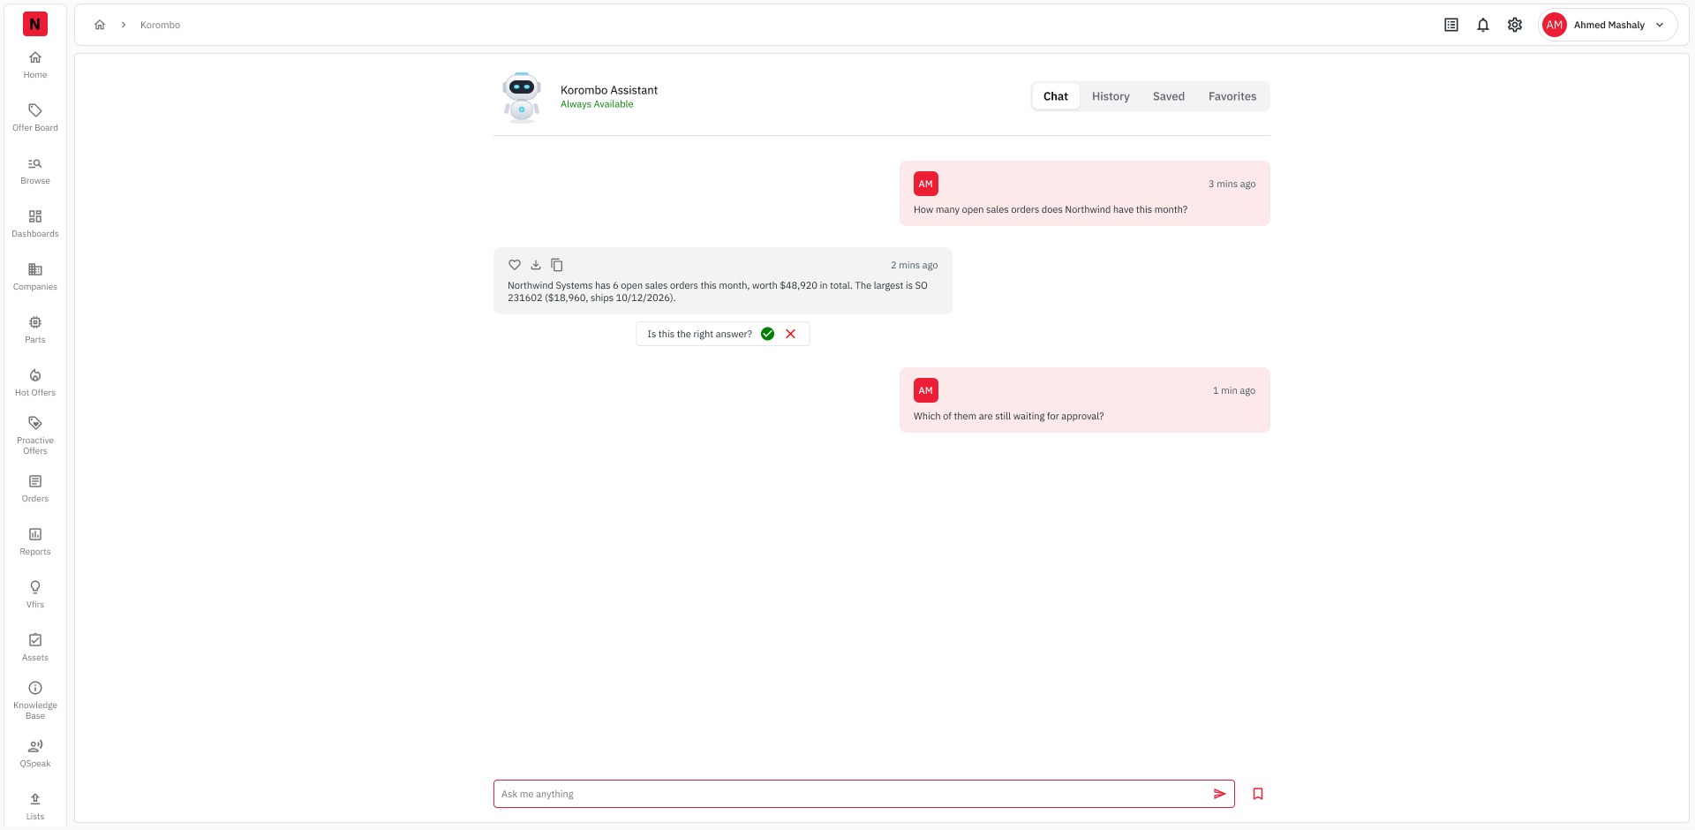Open the Knowledge Base

(x=35, y=701)
